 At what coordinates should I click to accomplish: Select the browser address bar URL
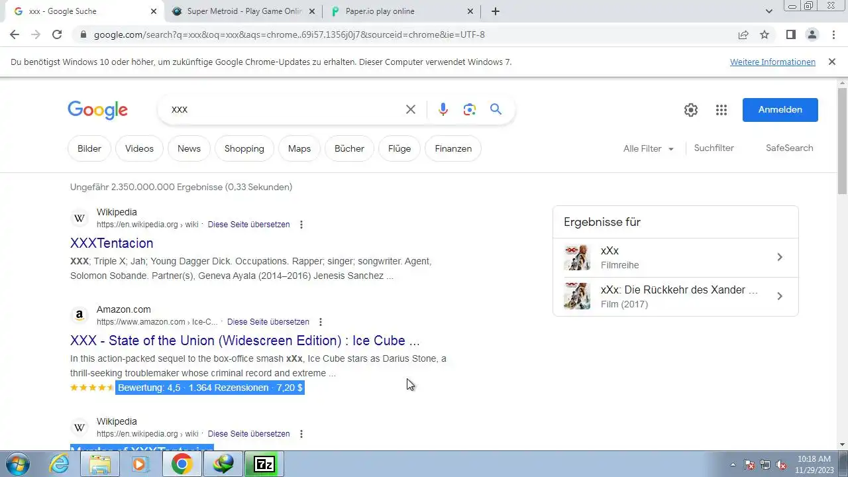pyautogui.click(x=290, y=34)
